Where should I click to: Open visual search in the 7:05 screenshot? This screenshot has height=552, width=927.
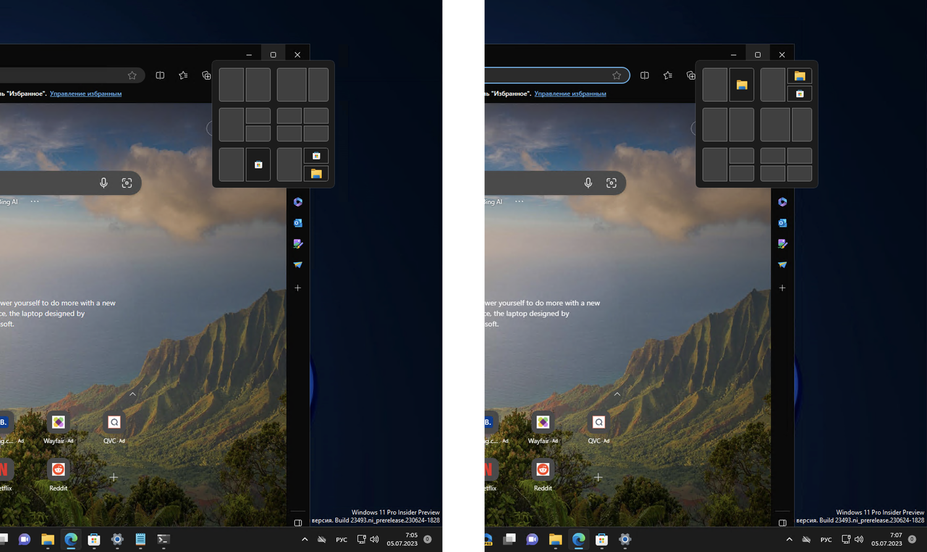point(127,183)
